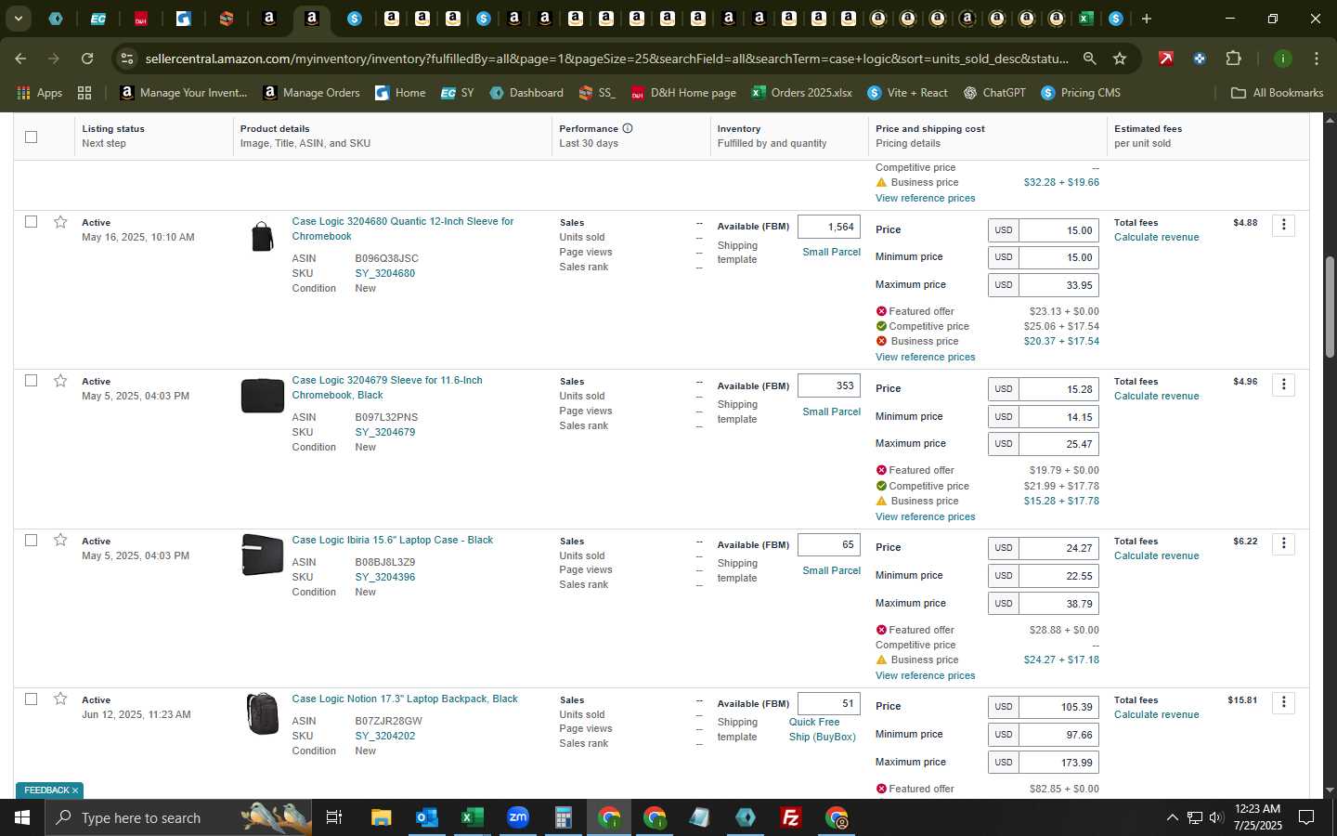Open Zoom from taskbar
Viewport: 1337px width, 836px height.
(x=517, y=817)
